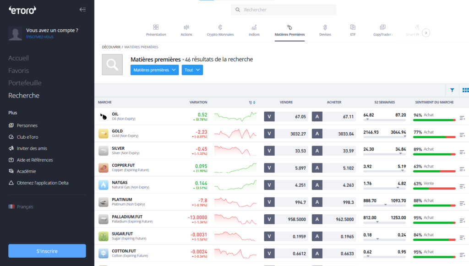Open the Crypto-Monnaies category tab

220,30
